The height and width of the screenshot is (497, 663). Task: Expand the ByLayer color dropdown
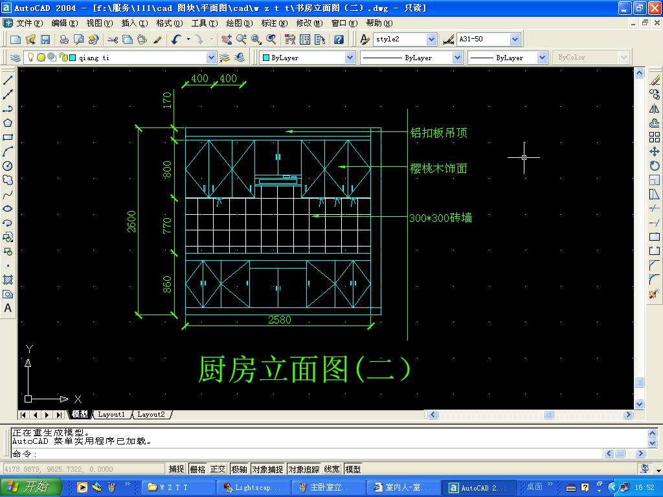[350, 58]
